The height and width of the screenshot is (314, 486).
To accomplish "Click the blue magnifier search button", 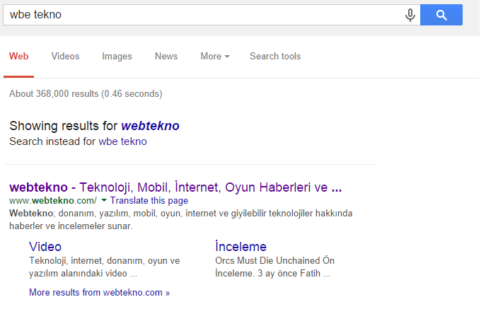I will point(441,15).
